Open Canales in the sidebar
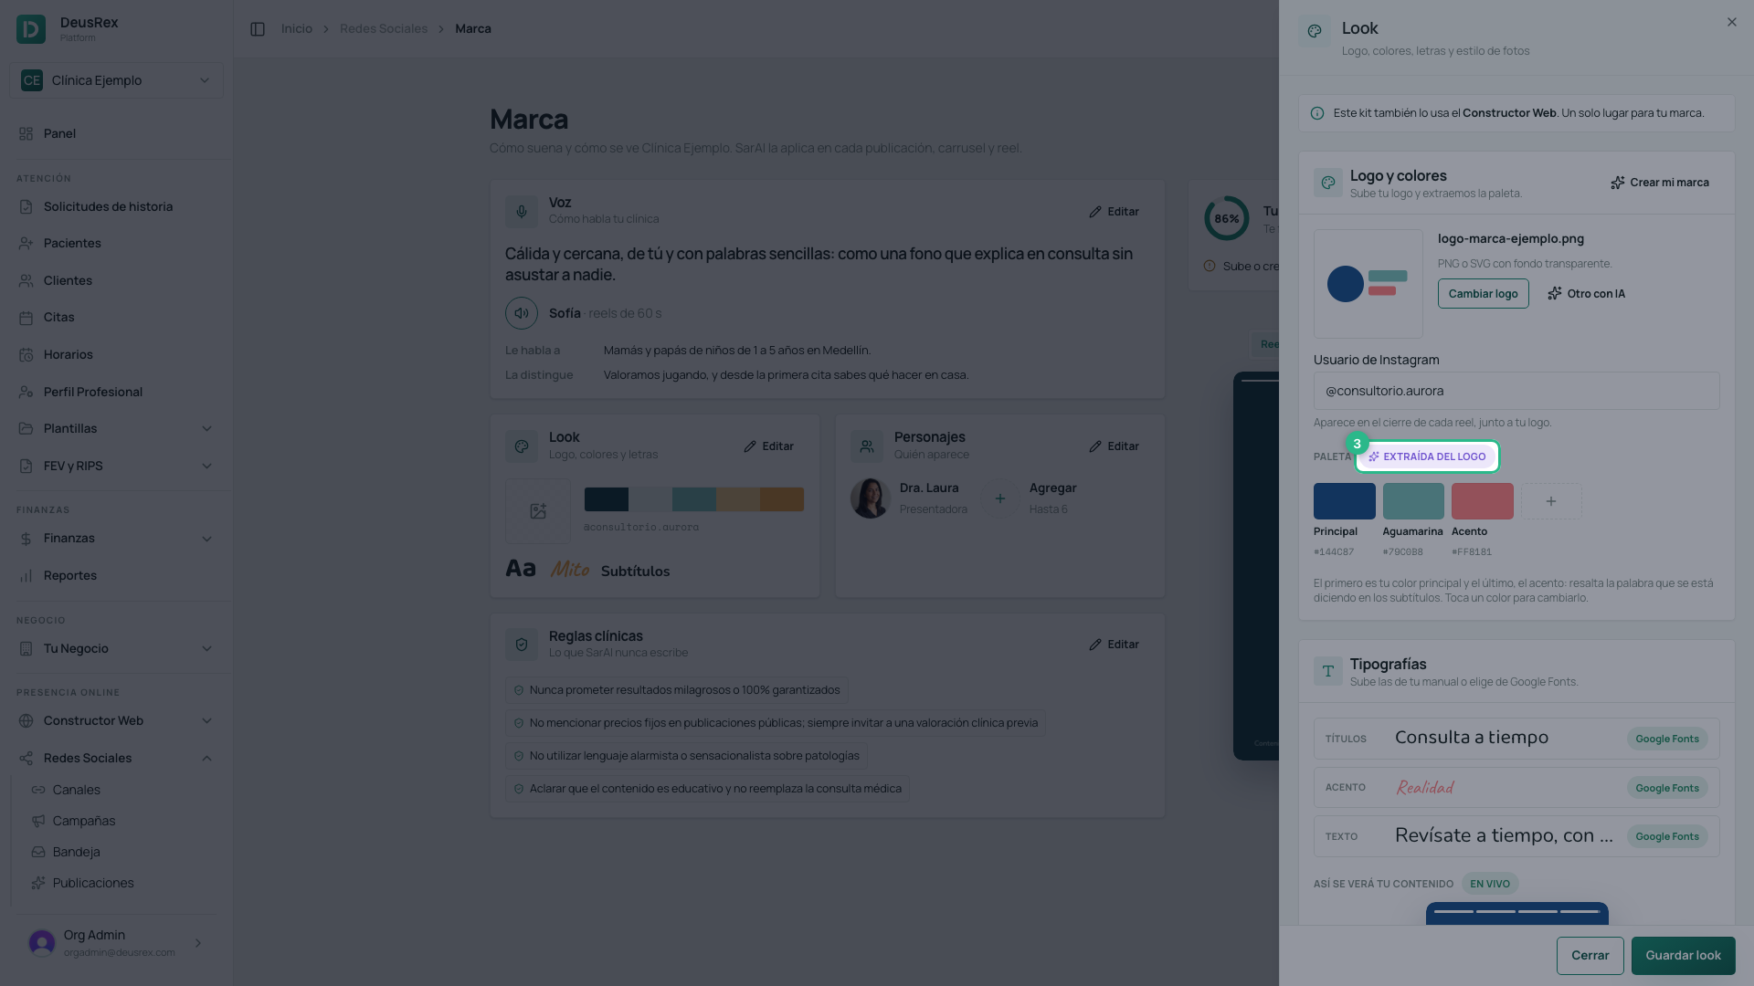The image size is (1754, 986). (77, 790)
